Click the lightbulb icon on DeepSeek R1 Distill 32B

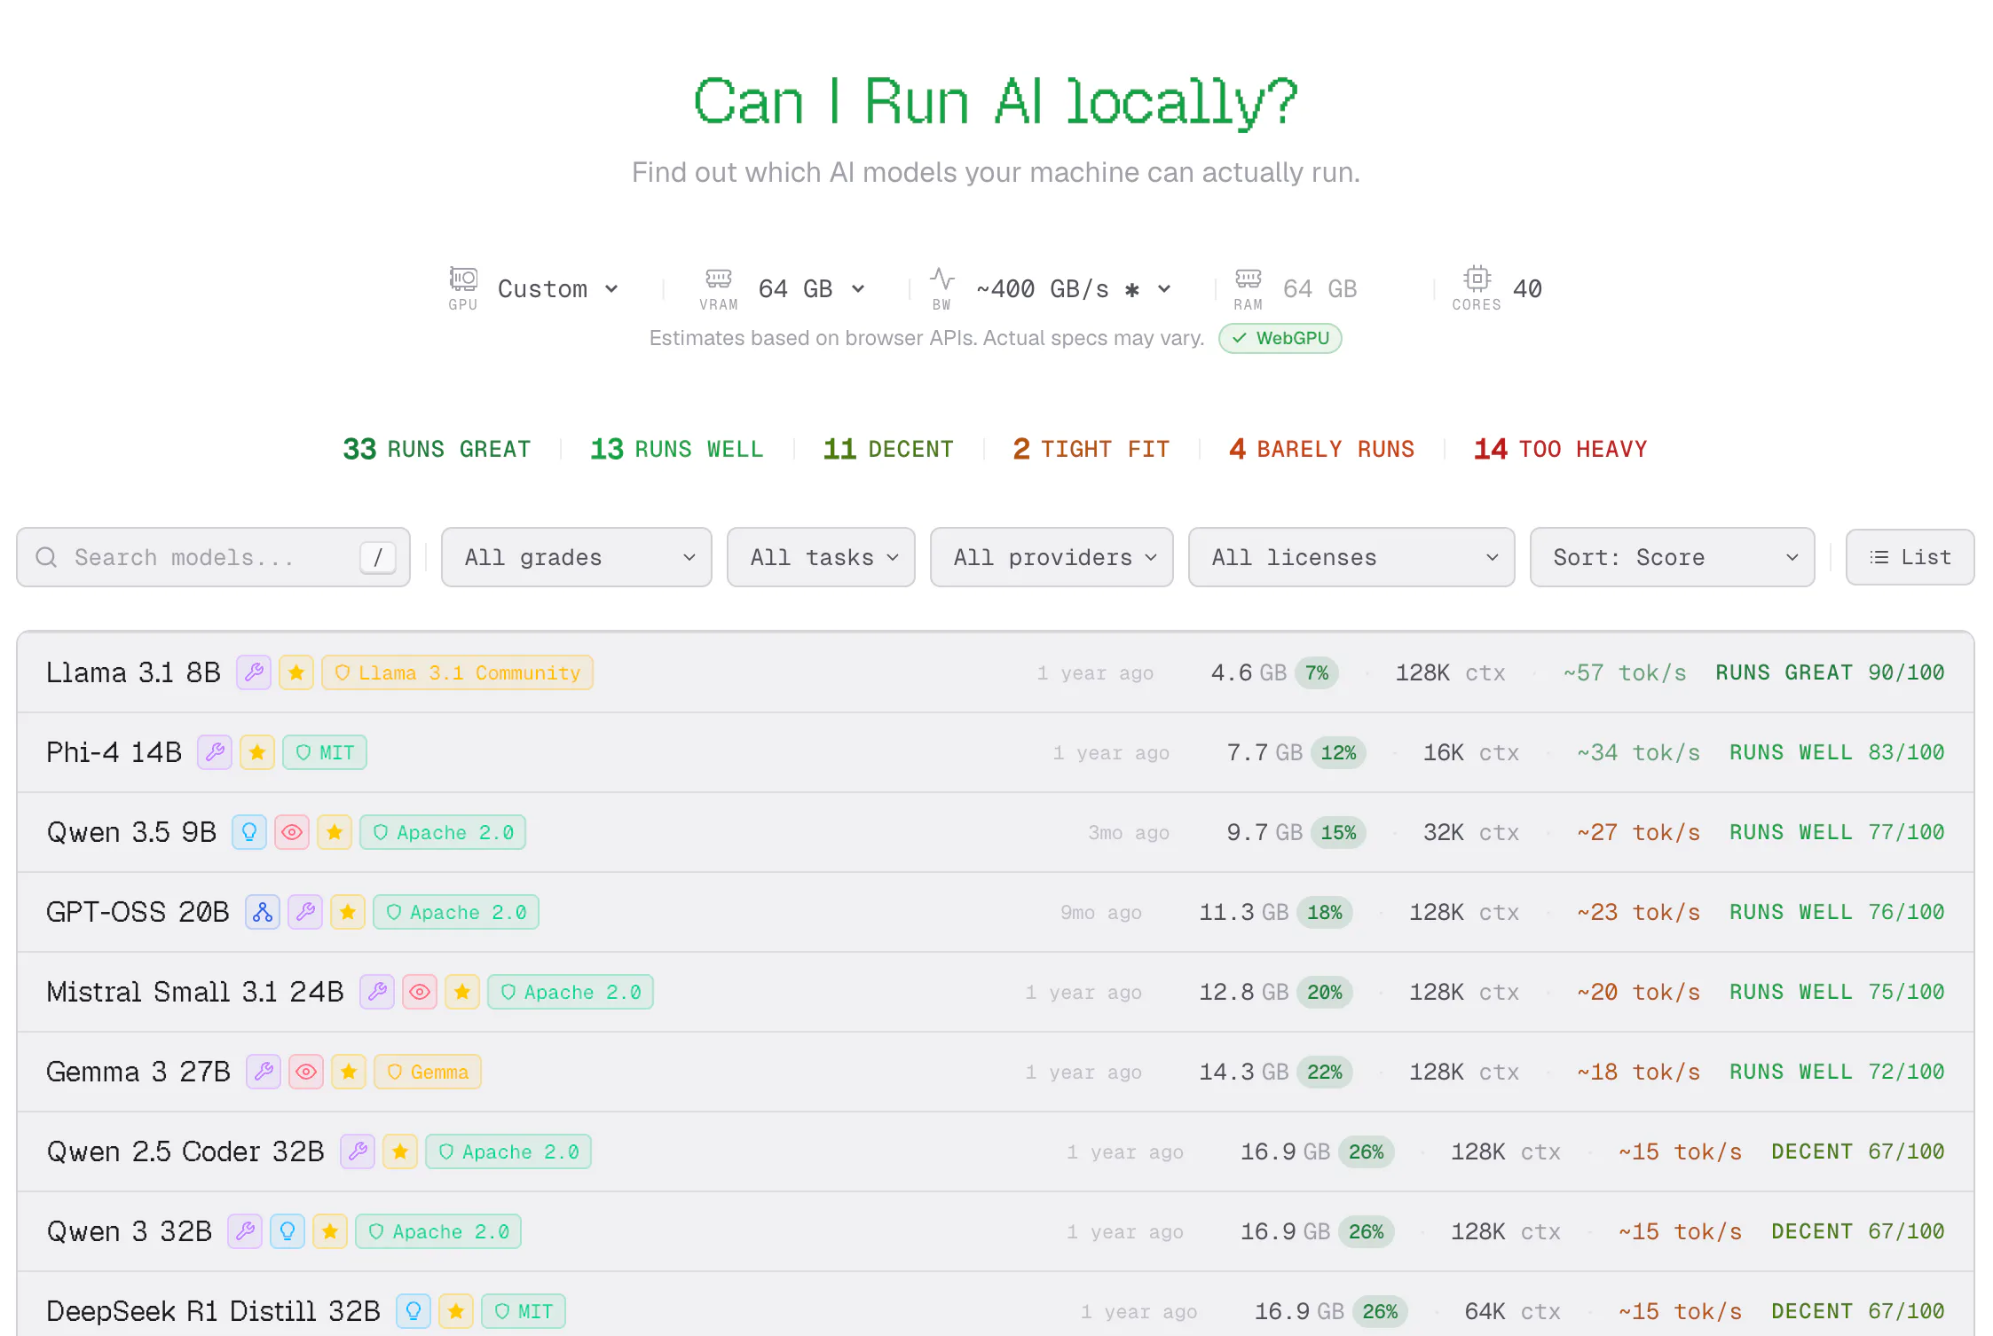point(414,1311)
